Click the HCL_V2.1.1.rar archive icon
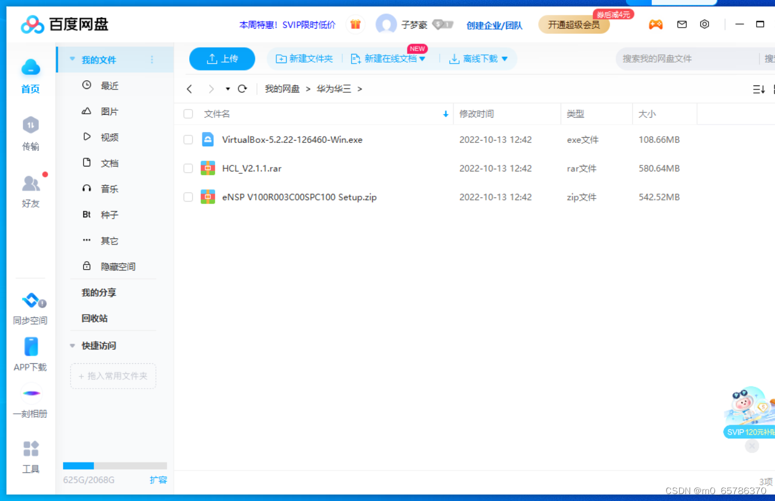This screenshot has width=775, height=501. coord(208,168)
